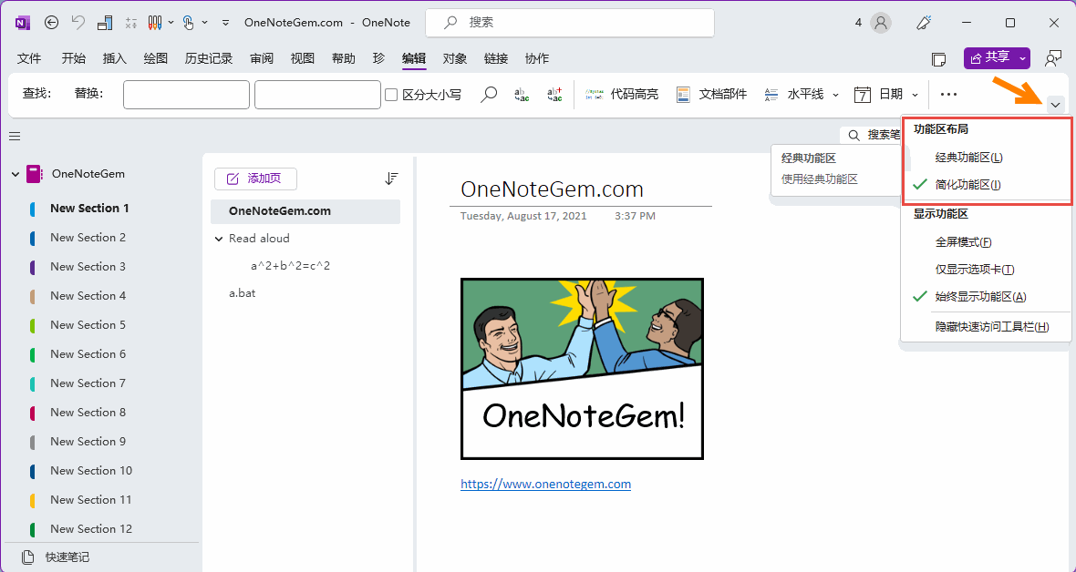Open 快速笔记 quick notes
This screenshot has height=572, width=1076.
coord(55,557)
